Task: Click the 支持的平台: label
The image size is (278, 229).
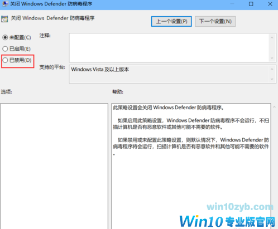Action: click(x=52, y=67)
